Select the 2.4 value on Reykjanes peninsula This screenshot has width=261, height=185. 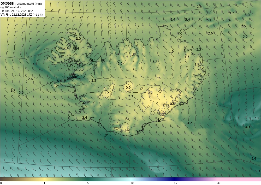pos(85,118)
